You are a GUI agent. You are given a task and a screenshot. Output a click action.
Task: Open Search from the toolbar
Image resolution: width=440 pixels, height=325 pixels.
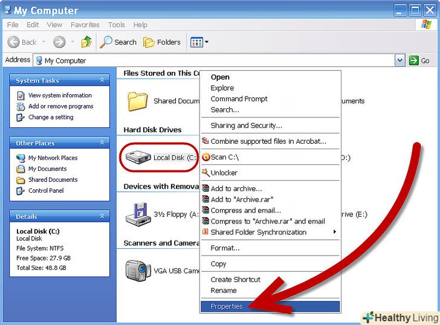pos(118,42)
